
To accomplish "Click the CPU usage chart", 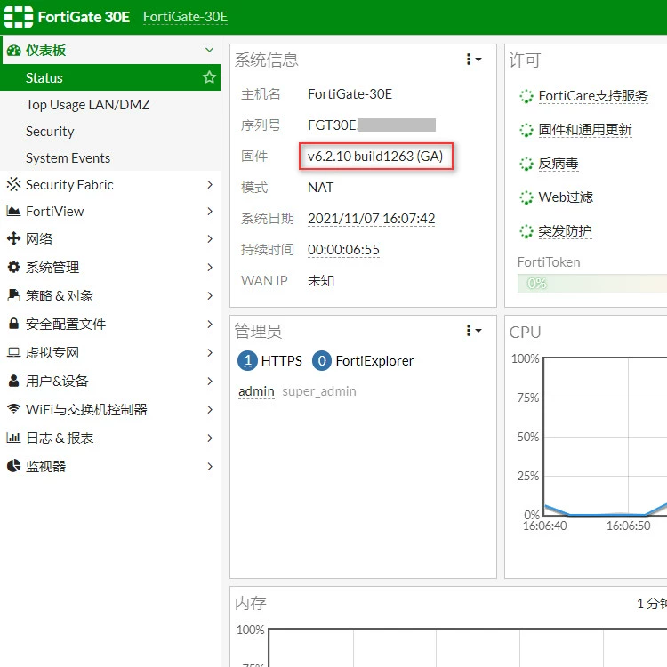I will 605,437.
